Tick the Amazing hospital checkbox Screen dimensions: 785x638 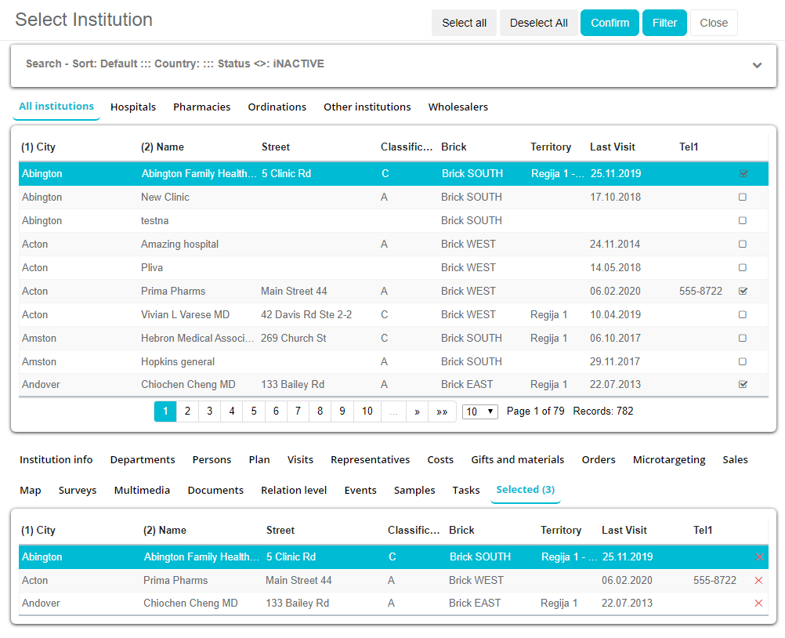pos(743,245)
